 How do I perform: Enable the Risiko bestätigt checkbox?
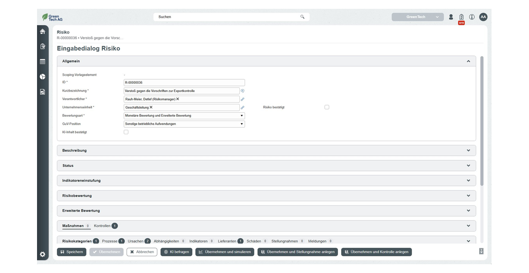point(327,107)
